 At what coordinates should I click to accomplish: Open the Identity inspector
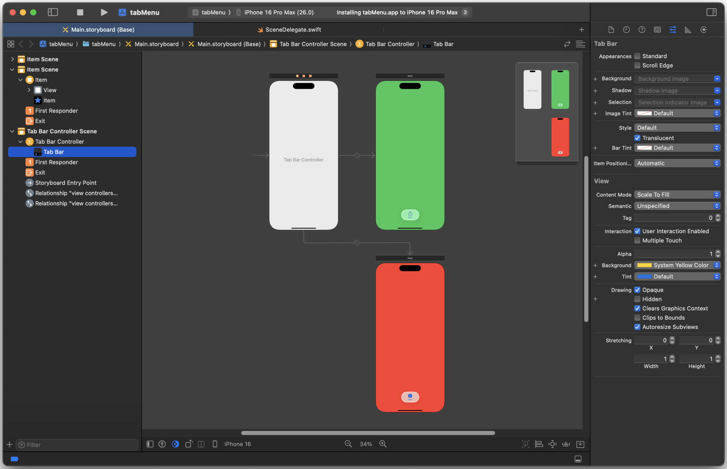coord(657,29)
